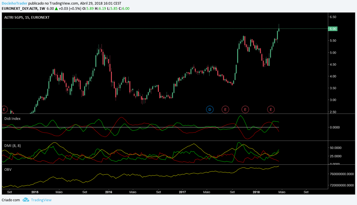The image size is (357, 205).
Task: Click the 2015 time axis label
Action: tap(35, 192)
